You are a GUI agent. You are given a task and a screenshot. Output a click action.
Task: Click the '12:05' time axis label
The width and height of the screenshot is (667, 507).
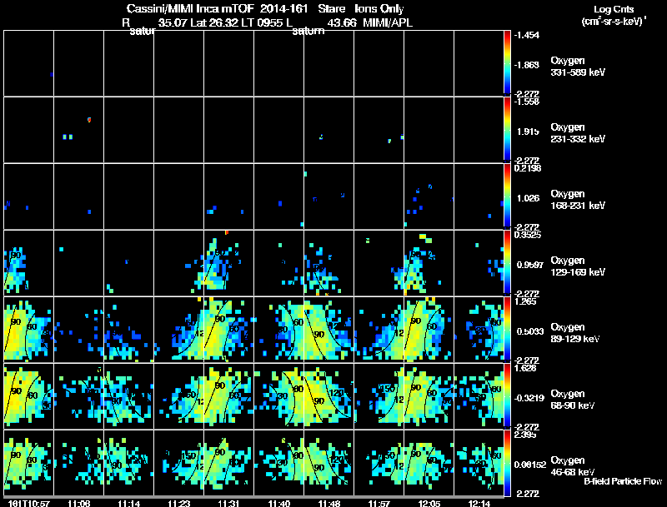point(429,504)
